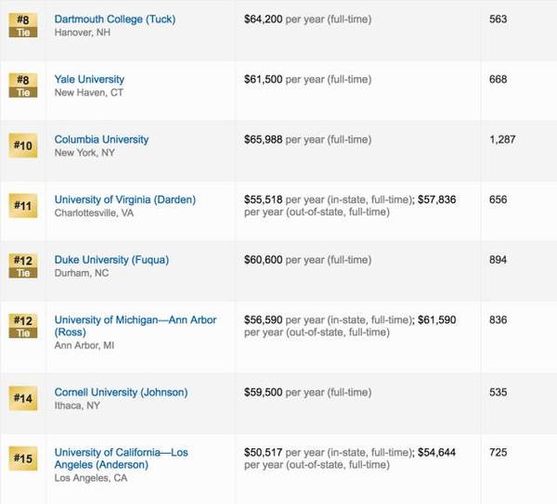Click Columbia's $65,988 tuition amount
This screenshot has height=504, width=557.
pyautogui.click(x=264, y=140)
